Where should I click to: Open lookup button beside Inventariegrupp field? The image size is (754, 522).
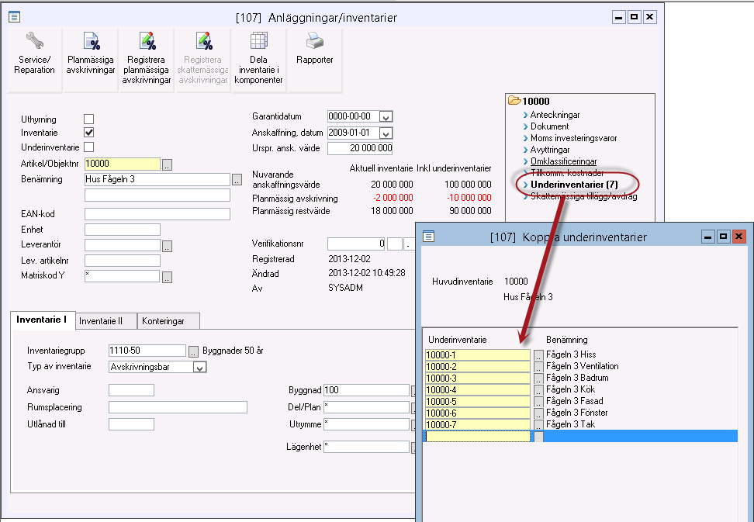tap(193, 352)
